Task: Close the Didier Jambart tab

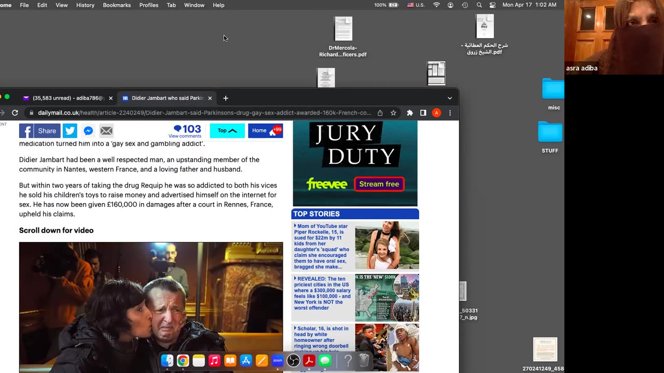Action: [210, 98]
